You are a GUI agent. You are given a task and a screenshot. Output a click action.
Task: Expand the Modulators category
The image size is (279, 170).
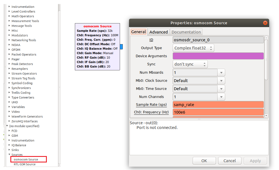[9, 35]
